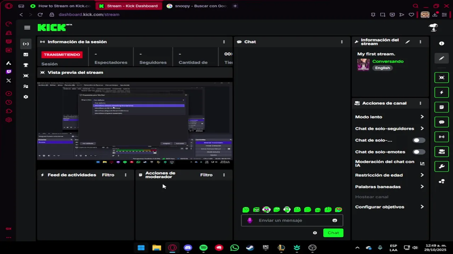The width and height of the screenshot is (453, 254).
Task: Open the Snoopy profile avatar menu
Action: (434, 28)
